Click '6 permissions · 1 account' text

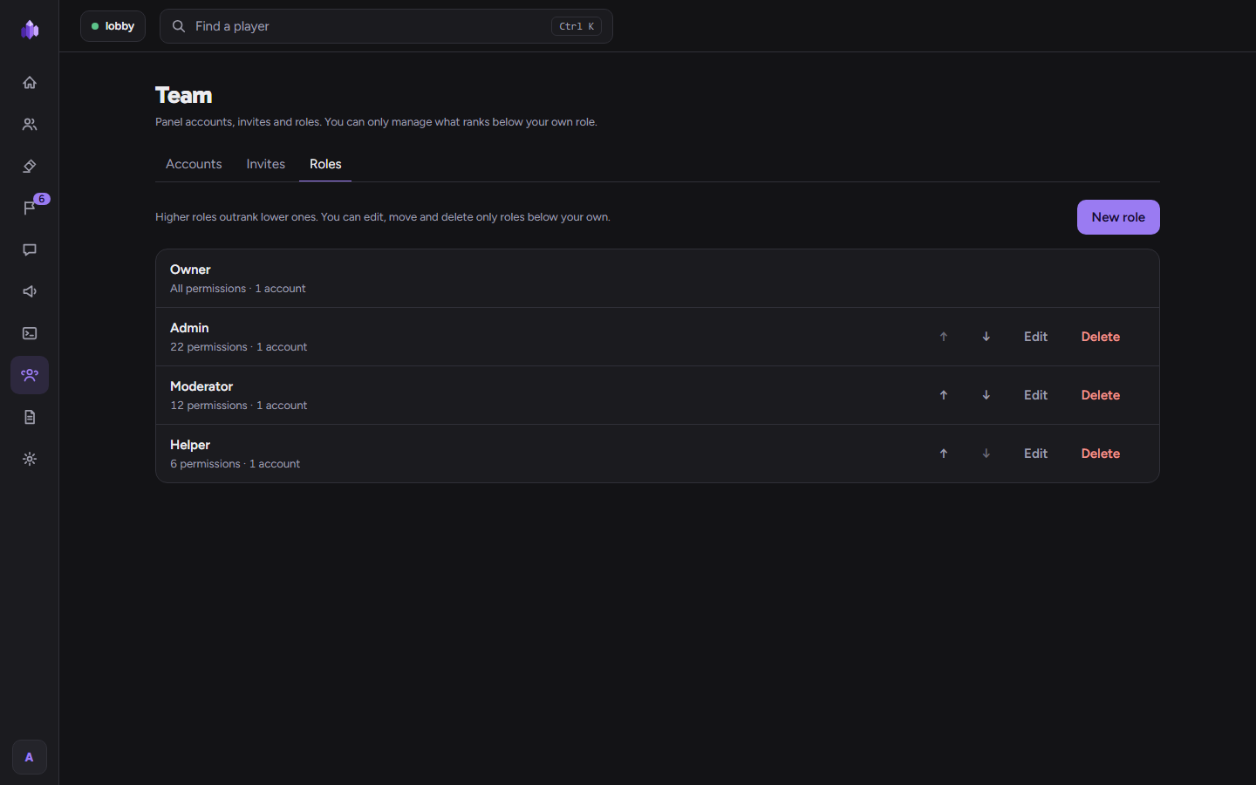pos(235,464)
